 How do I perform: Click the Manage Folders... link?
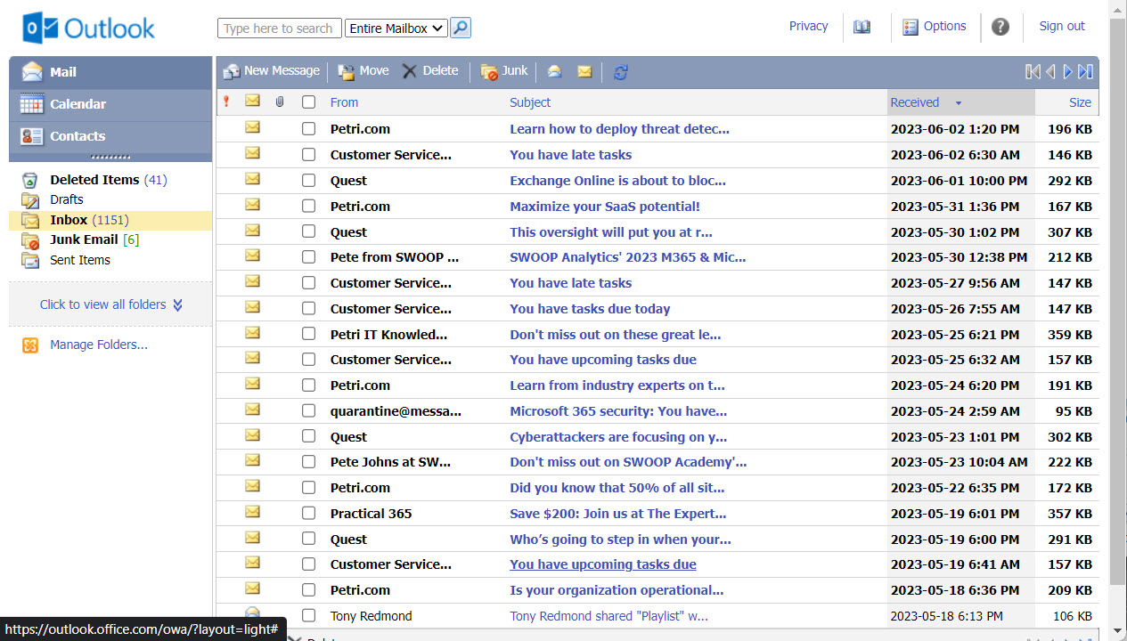tap(99, 345)
